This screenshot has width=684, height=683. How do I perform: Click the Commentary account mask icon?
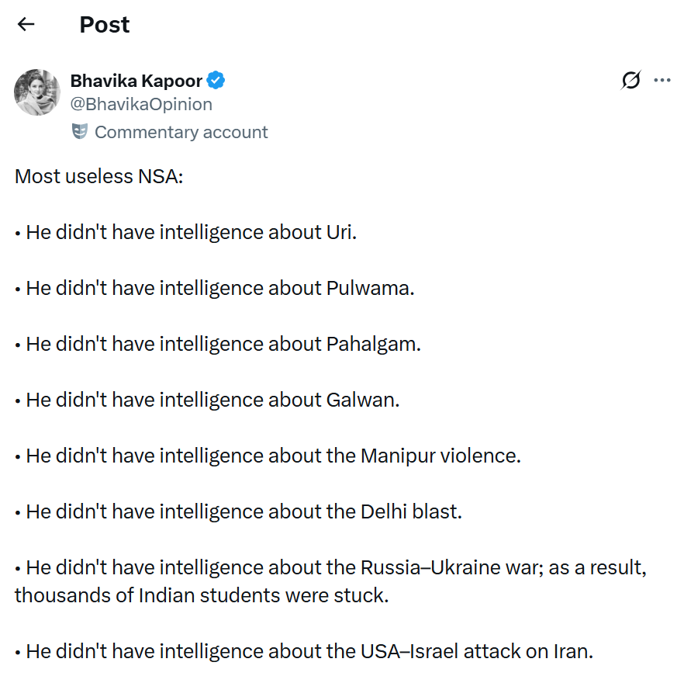(x=80, y=132)
